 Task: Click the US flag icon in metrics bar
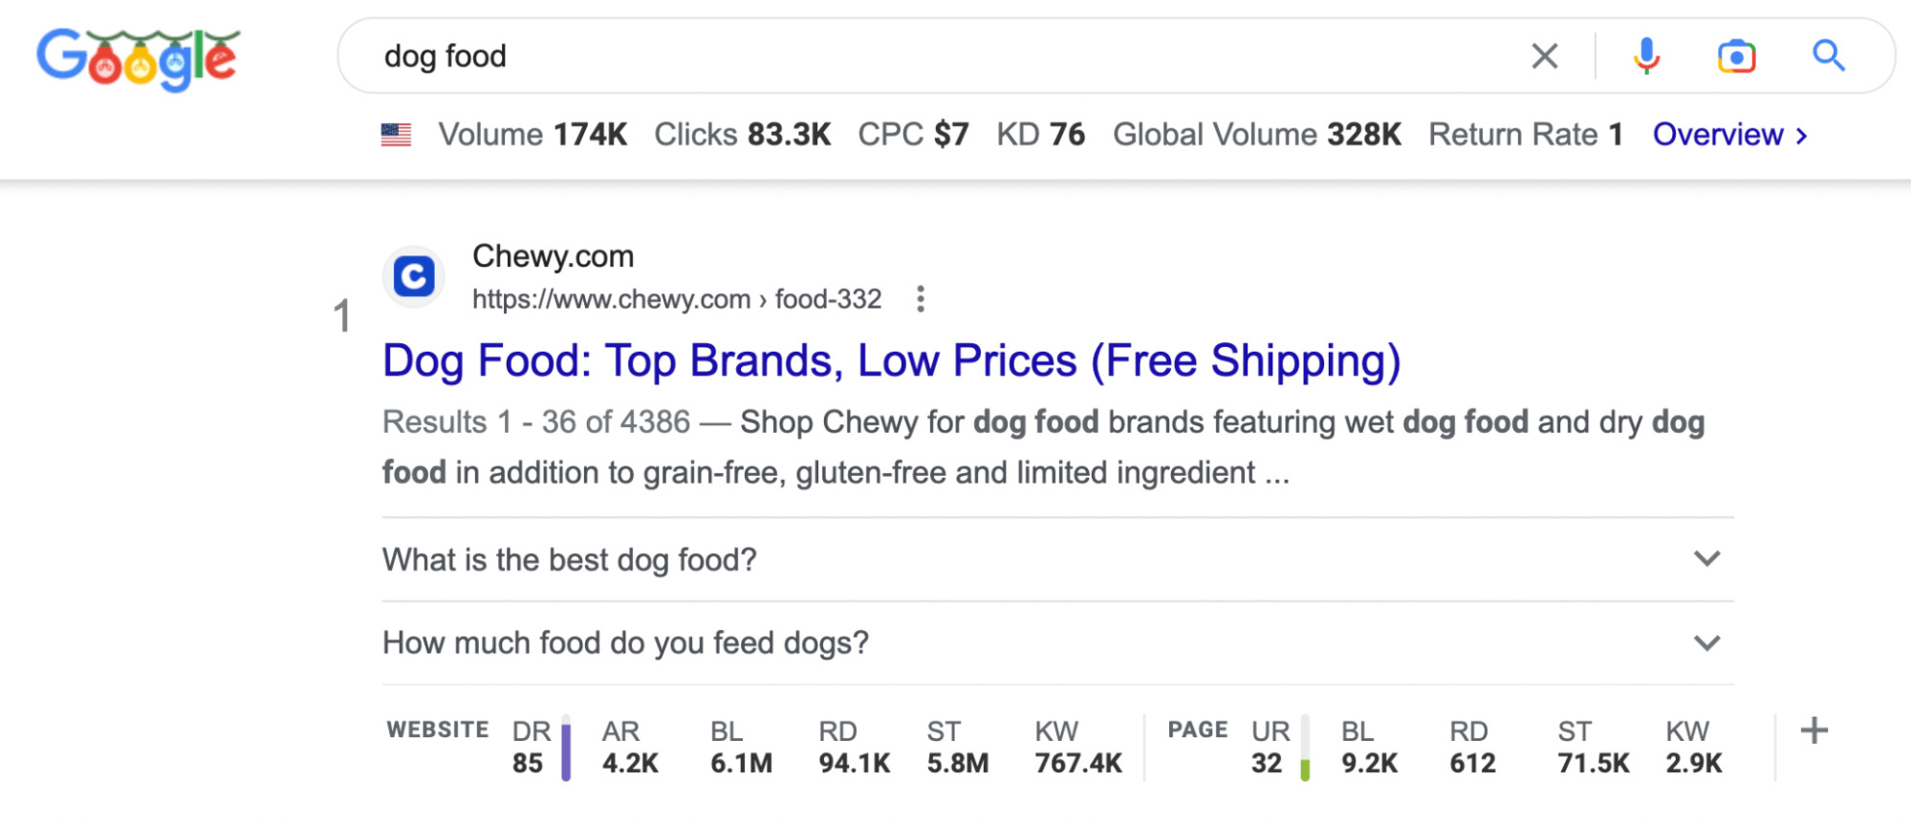pos(398,134)
